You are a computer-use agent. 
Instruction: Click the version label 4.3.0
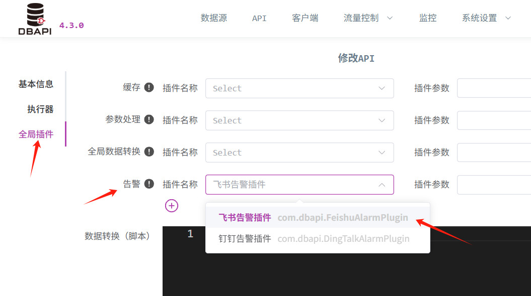71,25
